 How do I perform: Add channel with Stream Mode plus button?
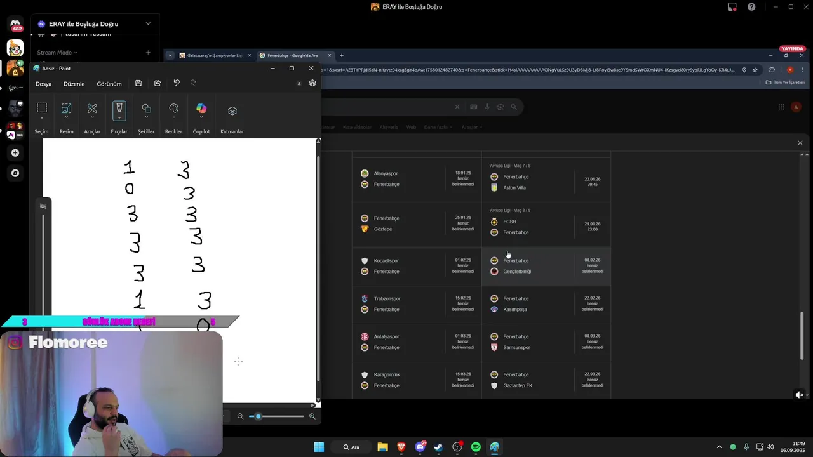pos(148,53)
